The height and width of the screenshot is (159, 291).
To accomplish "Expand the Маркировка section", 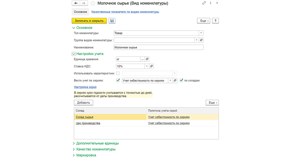I will click(x=73, y=155).
